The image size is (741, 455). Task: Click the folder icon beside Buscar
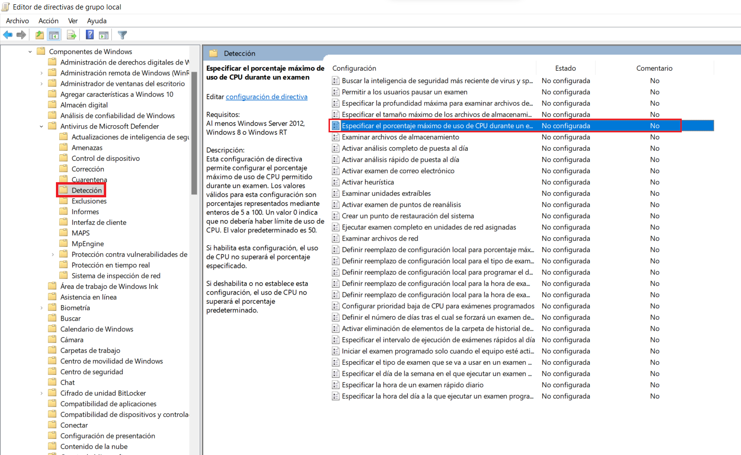52,318
